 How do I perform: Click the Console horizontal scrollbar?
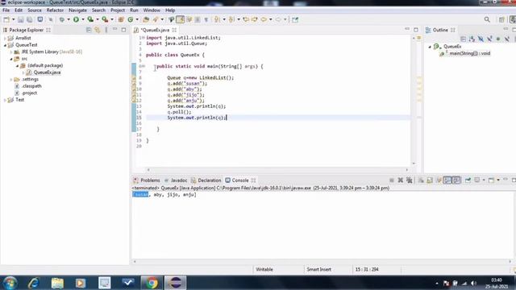click(322, 262)
